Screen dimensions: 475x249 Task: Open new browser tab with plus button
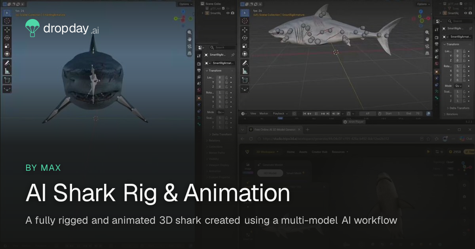(x=308, y=130)
